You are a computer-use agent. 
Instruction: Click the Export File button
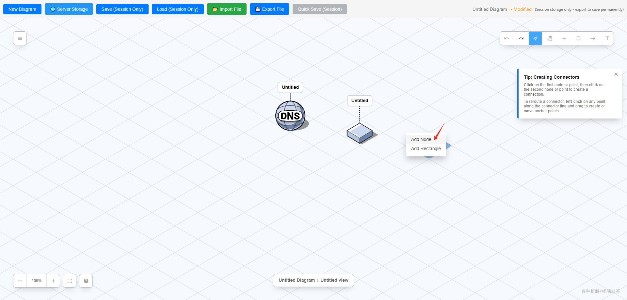click(269, 9)
